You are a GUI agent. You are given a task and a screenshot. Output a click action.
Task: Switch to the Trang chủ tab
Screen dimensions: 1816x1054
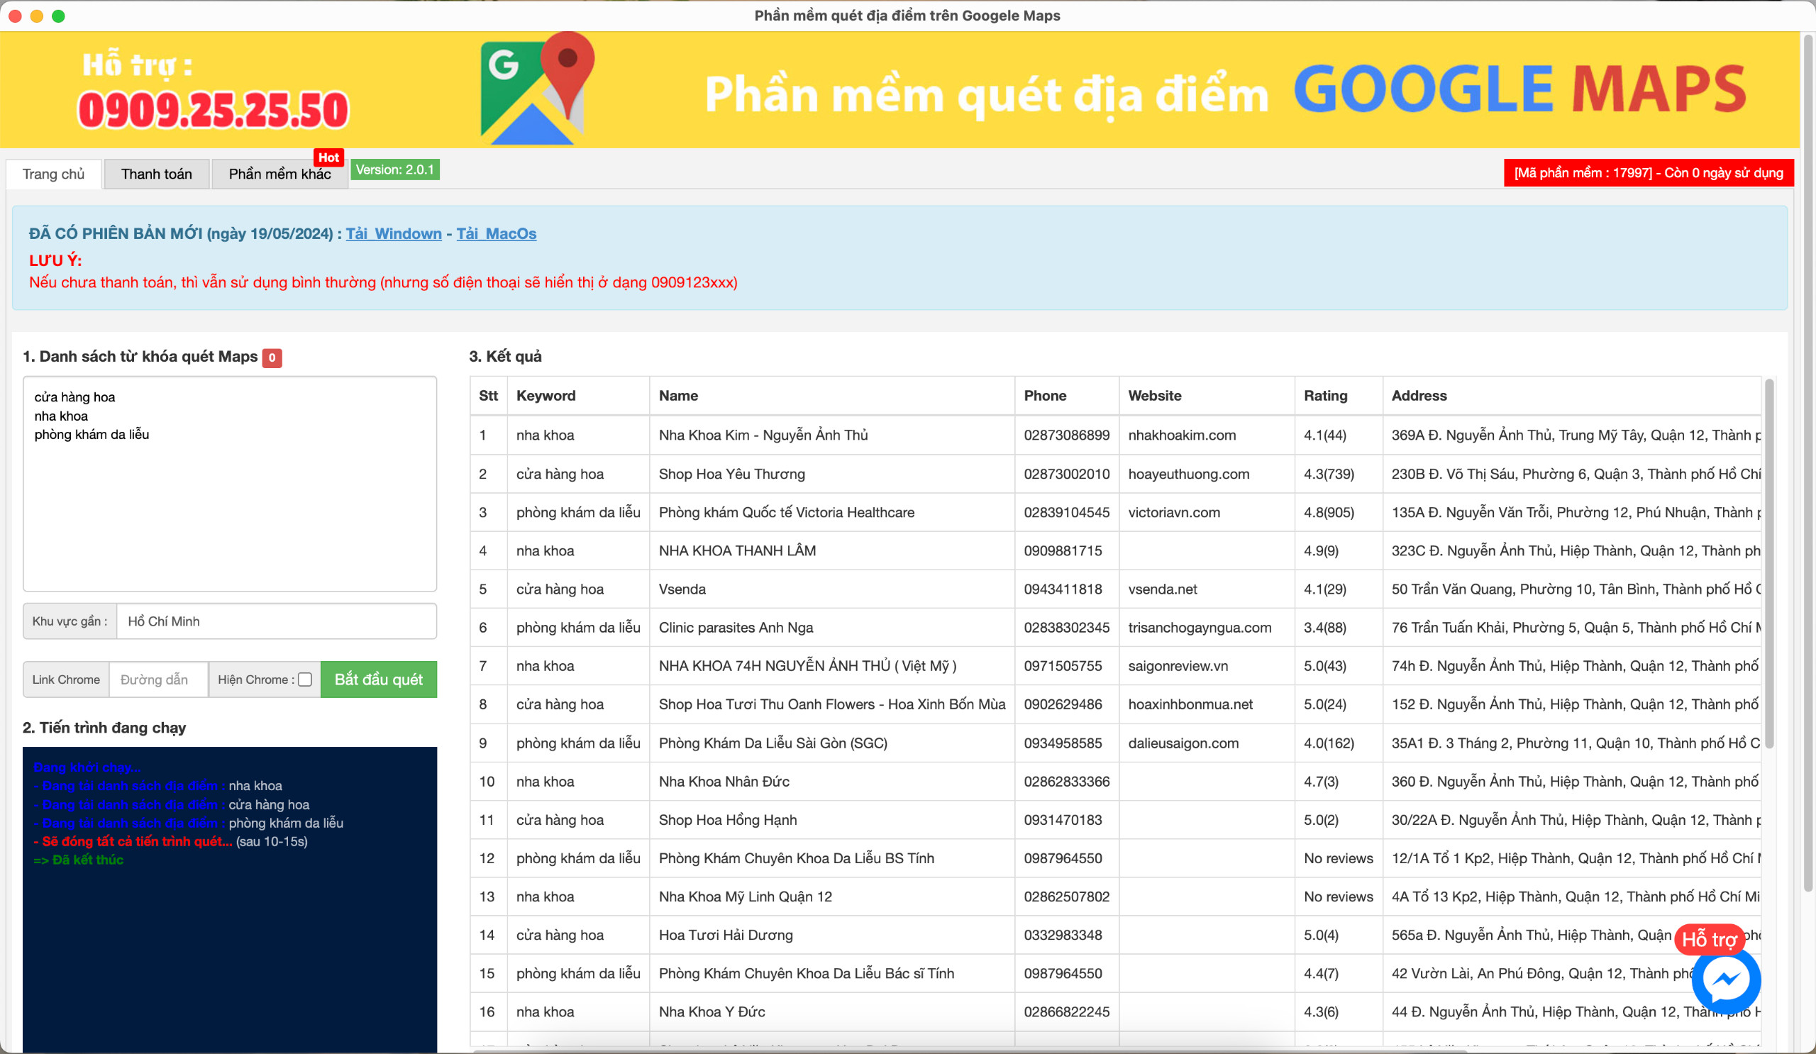53,174
